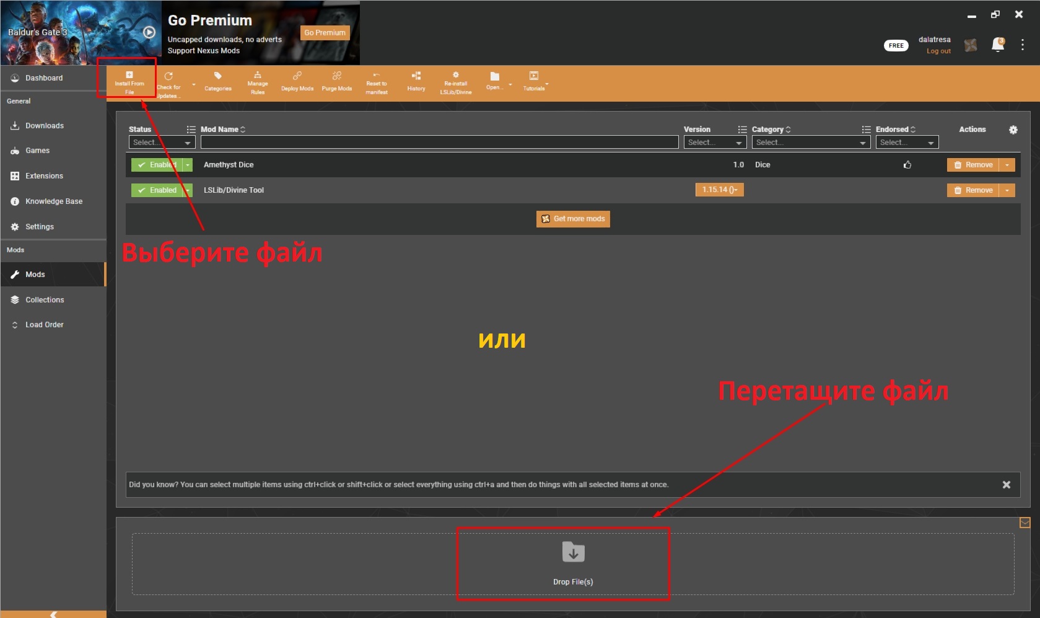Sort by Category column header
1040x618 pixels.
(x=771, y=130)
